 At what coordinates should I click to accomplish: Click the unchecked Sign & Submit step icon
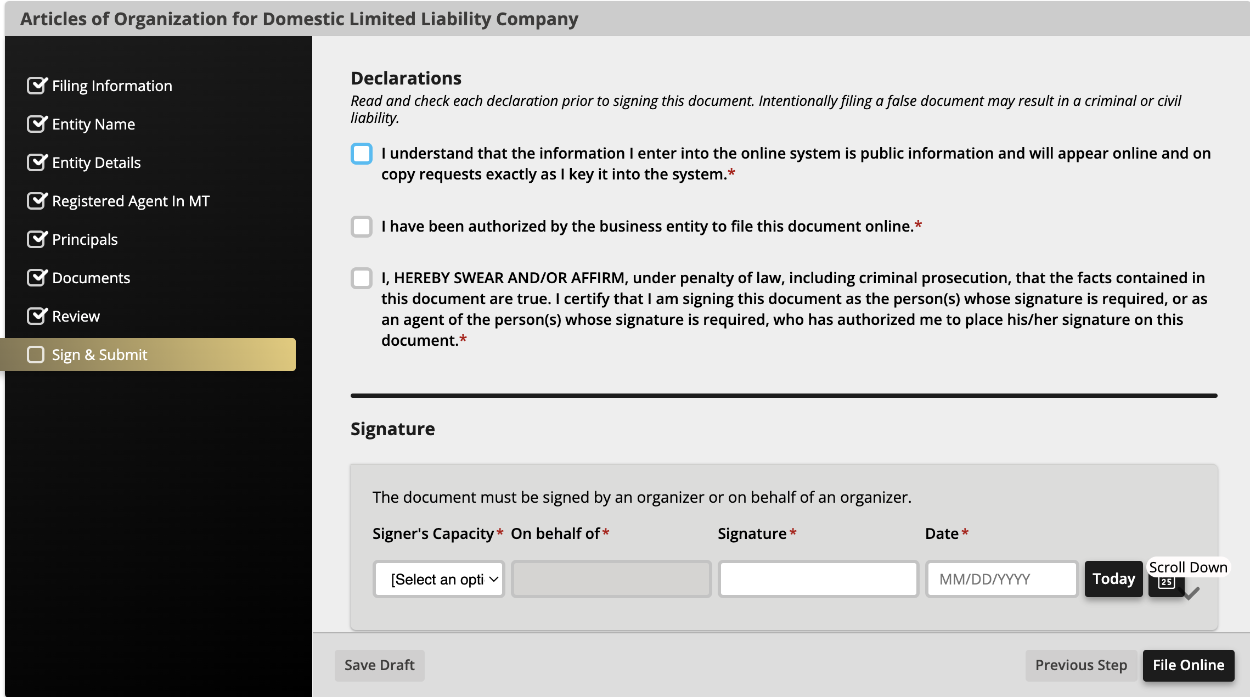[x=36, y=355]
